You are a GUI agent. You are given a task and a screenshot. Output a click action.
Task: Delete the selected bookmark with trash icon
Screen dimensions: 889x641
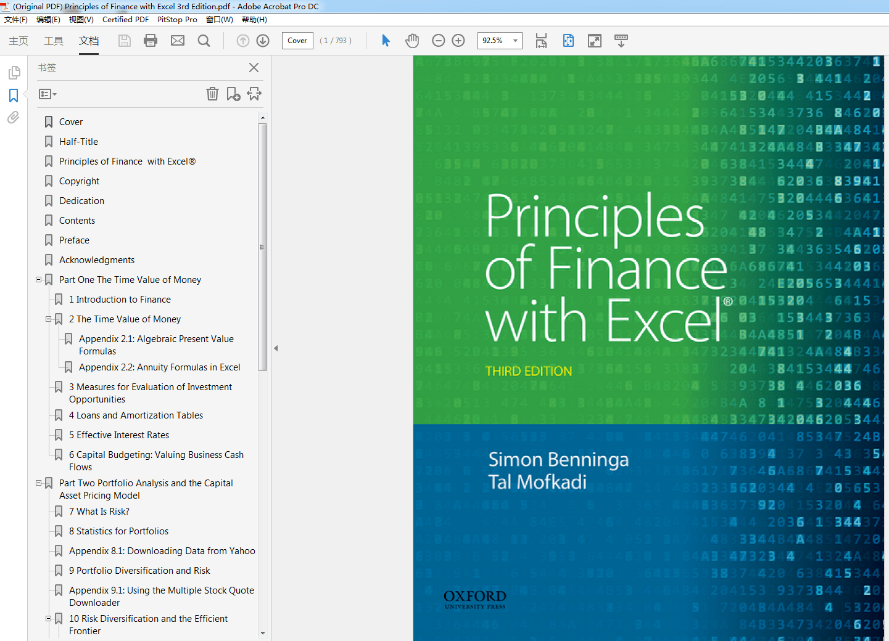click(x=212, y=94)
